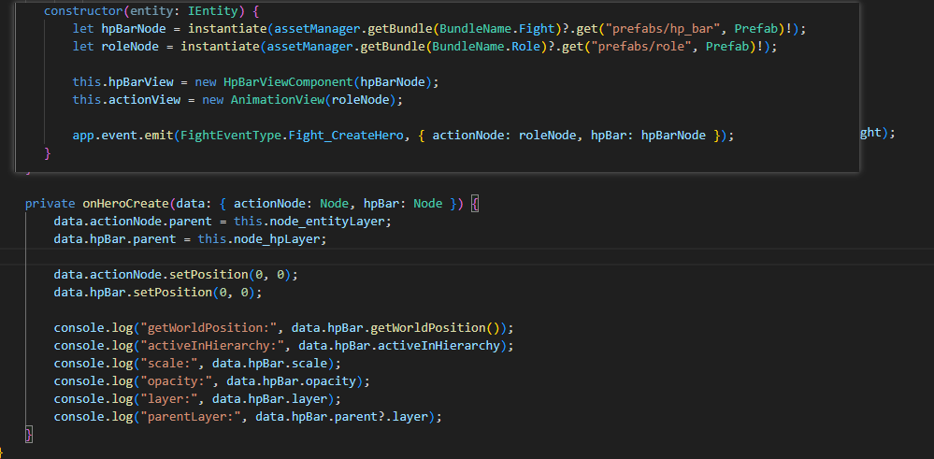This screenshot has width=934, height=459.
Task: Click the getWorldPosition() method call
Action: [x=438, y=328]
